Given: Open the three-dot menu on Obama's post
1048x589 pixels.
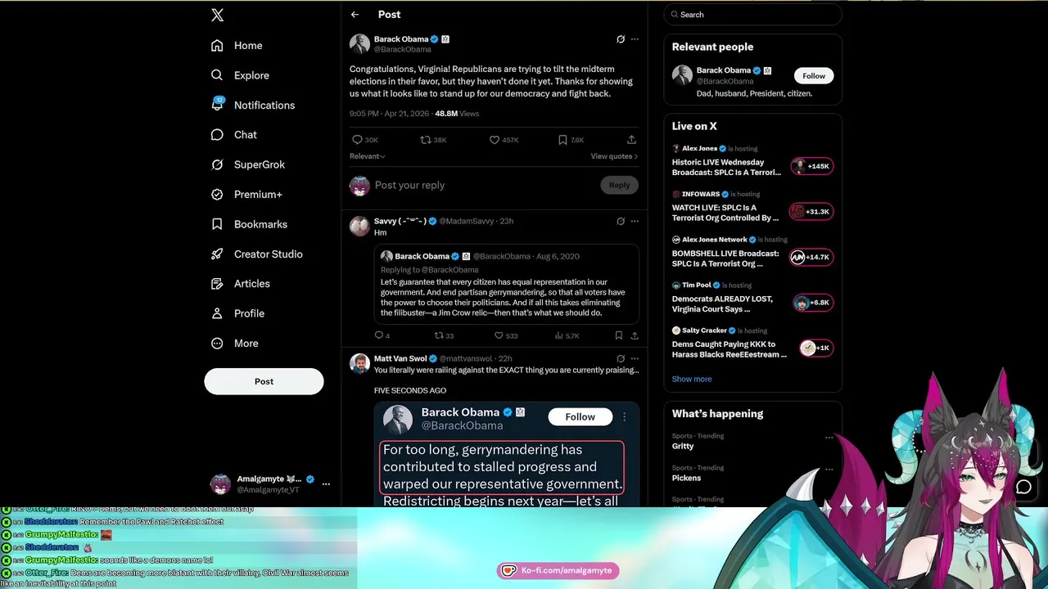Looking at the screenshot, I should pyautogui.click(x=635, y=39).
